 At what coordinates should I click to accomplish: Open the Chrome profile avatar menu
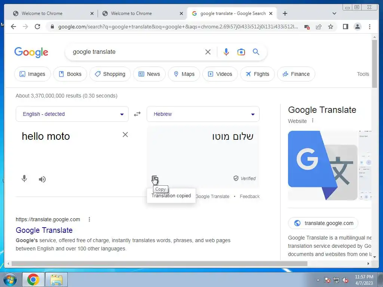coord(357,27)
